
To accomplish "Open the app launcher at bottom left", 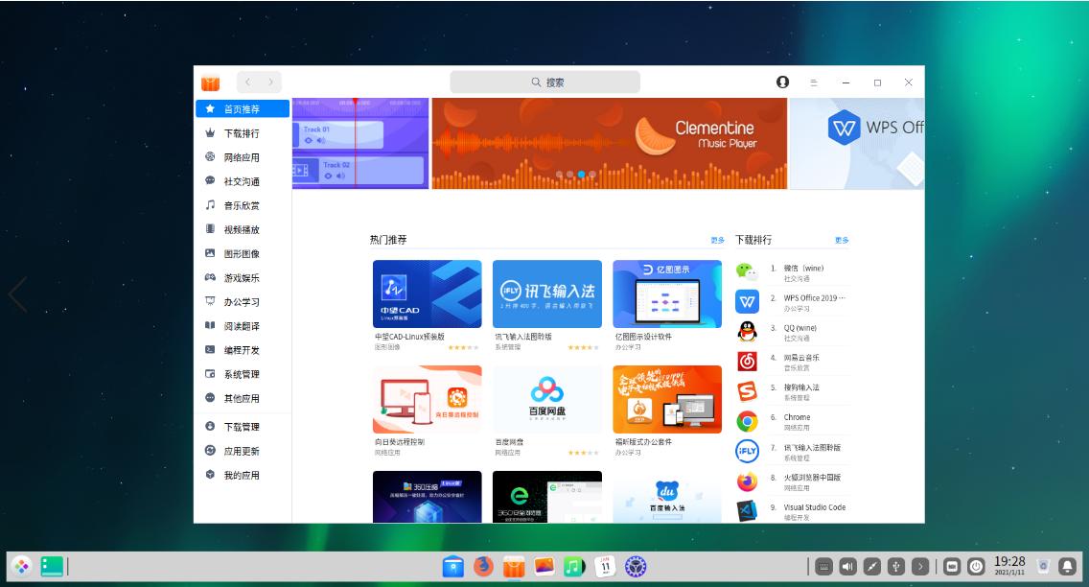I will coord(23,566).
